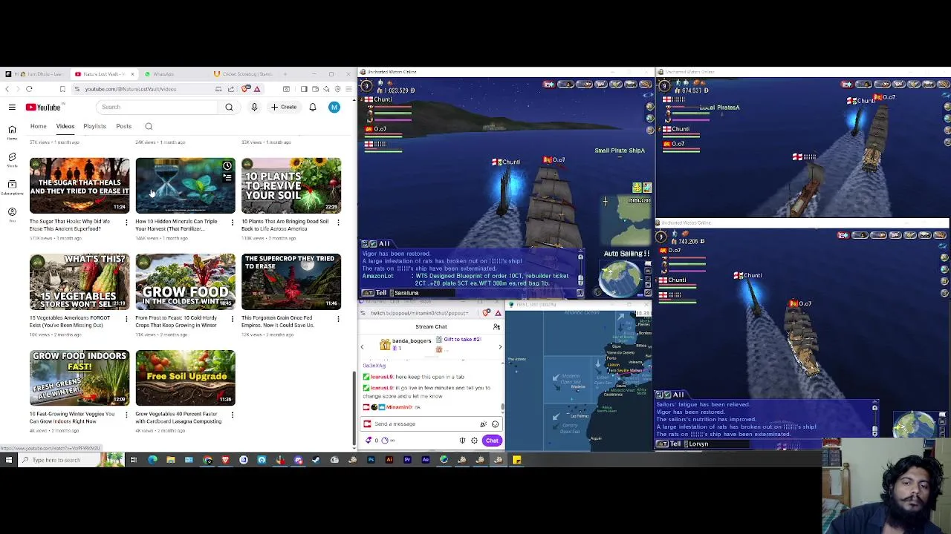Switch to the channel Home tab
The height and width of the screenshot is (534, 951).
tap(38, 126)
